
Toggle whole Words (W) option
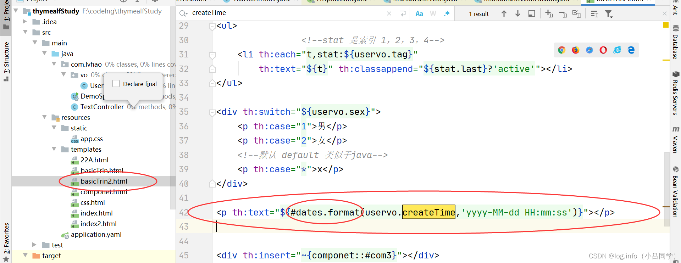(x=433, y=13)
